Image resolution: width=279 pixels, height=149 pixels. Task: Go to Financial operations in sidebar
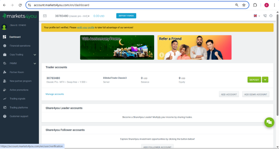[x=20, y=46]
